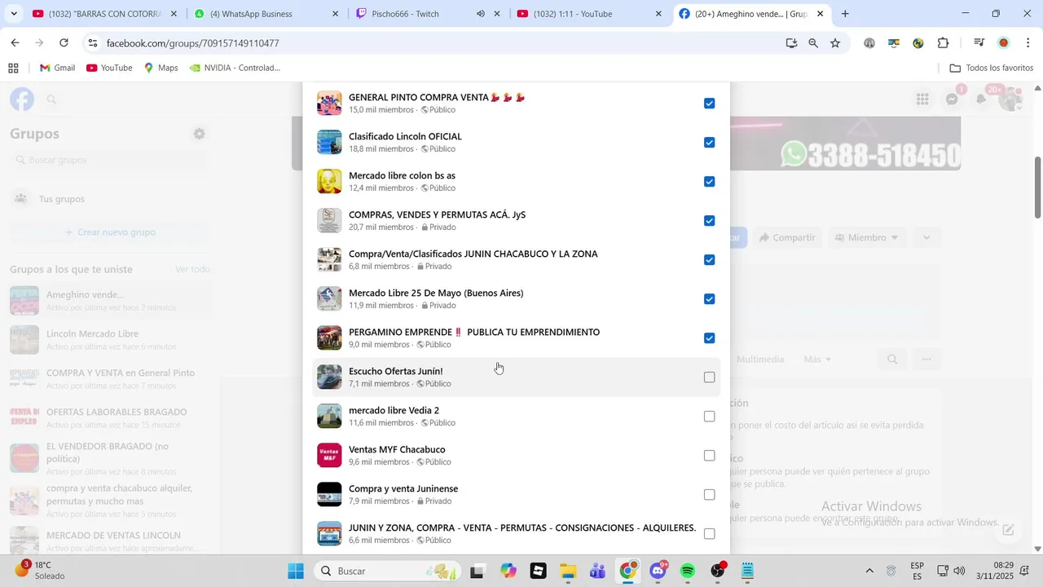1043x587 pixels.
Task: Open the group three-dots options button
Action: pos(926,360)
